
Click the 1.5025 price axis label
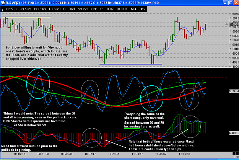tap(234, 36)
